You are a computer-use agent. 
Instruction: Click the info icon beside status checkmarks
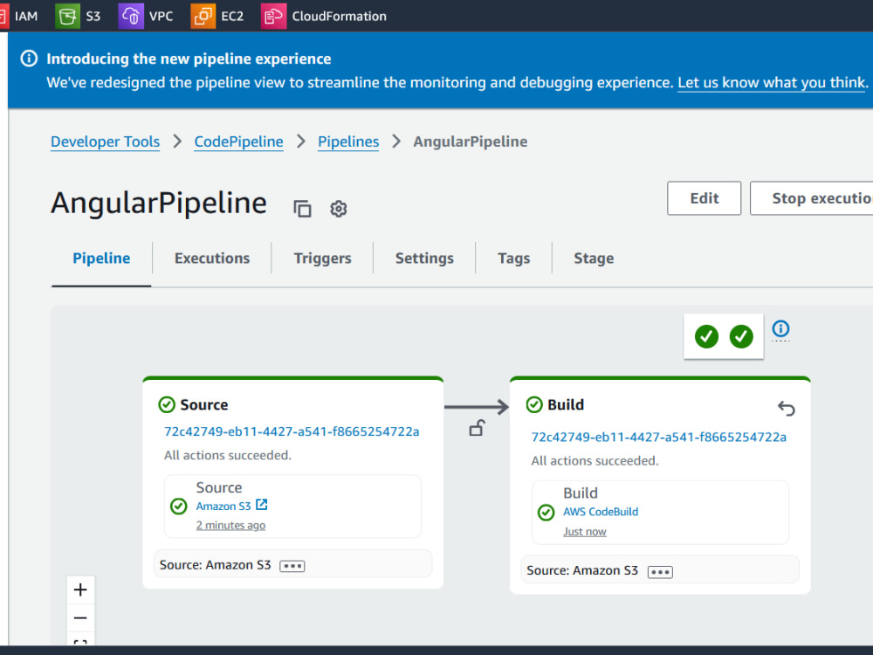pyautogui.click(x=780, y=328)
